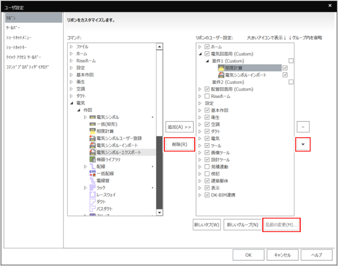The height and width of the screenshot is (266, 338).
Task: Collapse the 電気図面用 (Custom) tab node
Action: point(201,54)
